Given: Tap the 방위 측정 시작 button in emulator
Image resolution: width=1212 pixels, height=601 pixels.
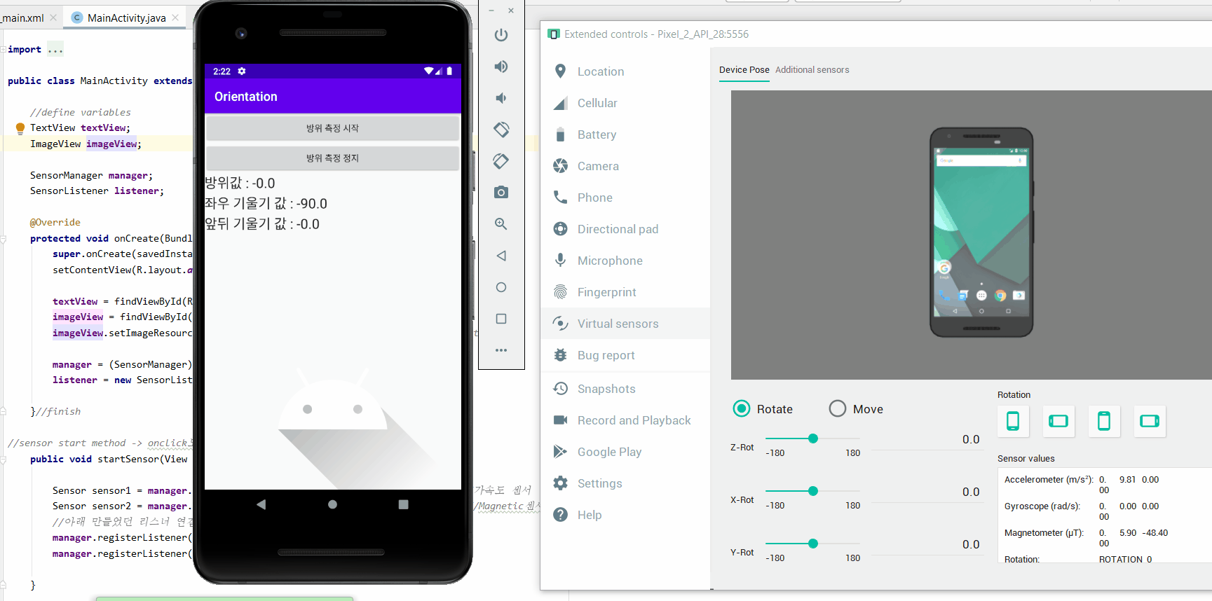Looking at the screenshot, I should (332, 128).
